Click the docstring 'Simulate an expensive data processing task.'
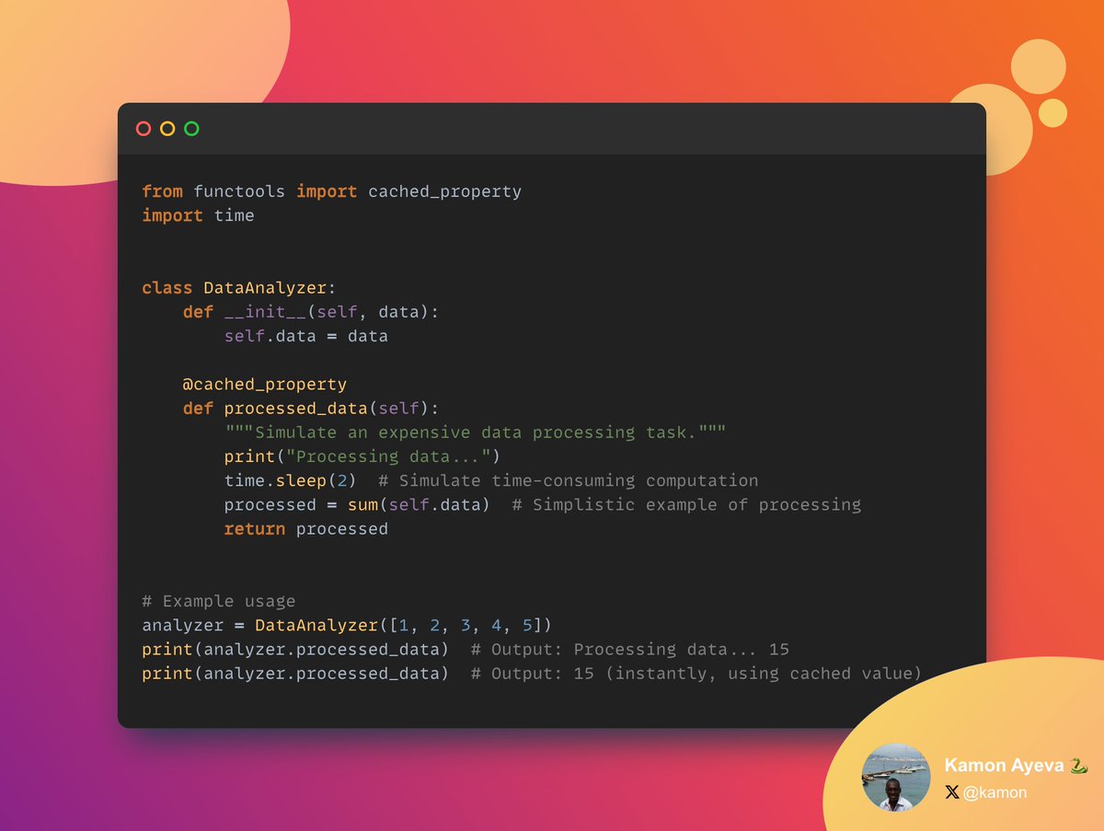 (x=477, y=433)
